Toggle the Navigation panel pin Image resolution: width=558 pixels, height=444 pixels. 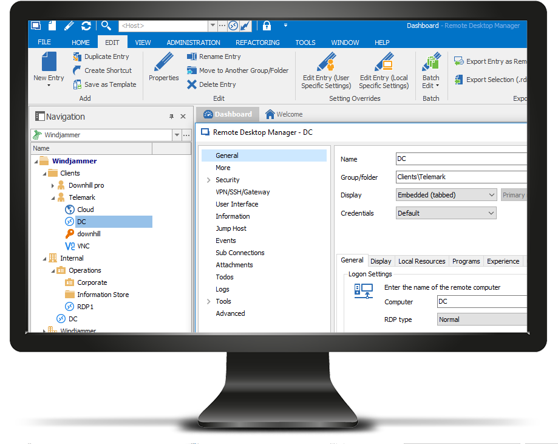[x=172, y=116]
